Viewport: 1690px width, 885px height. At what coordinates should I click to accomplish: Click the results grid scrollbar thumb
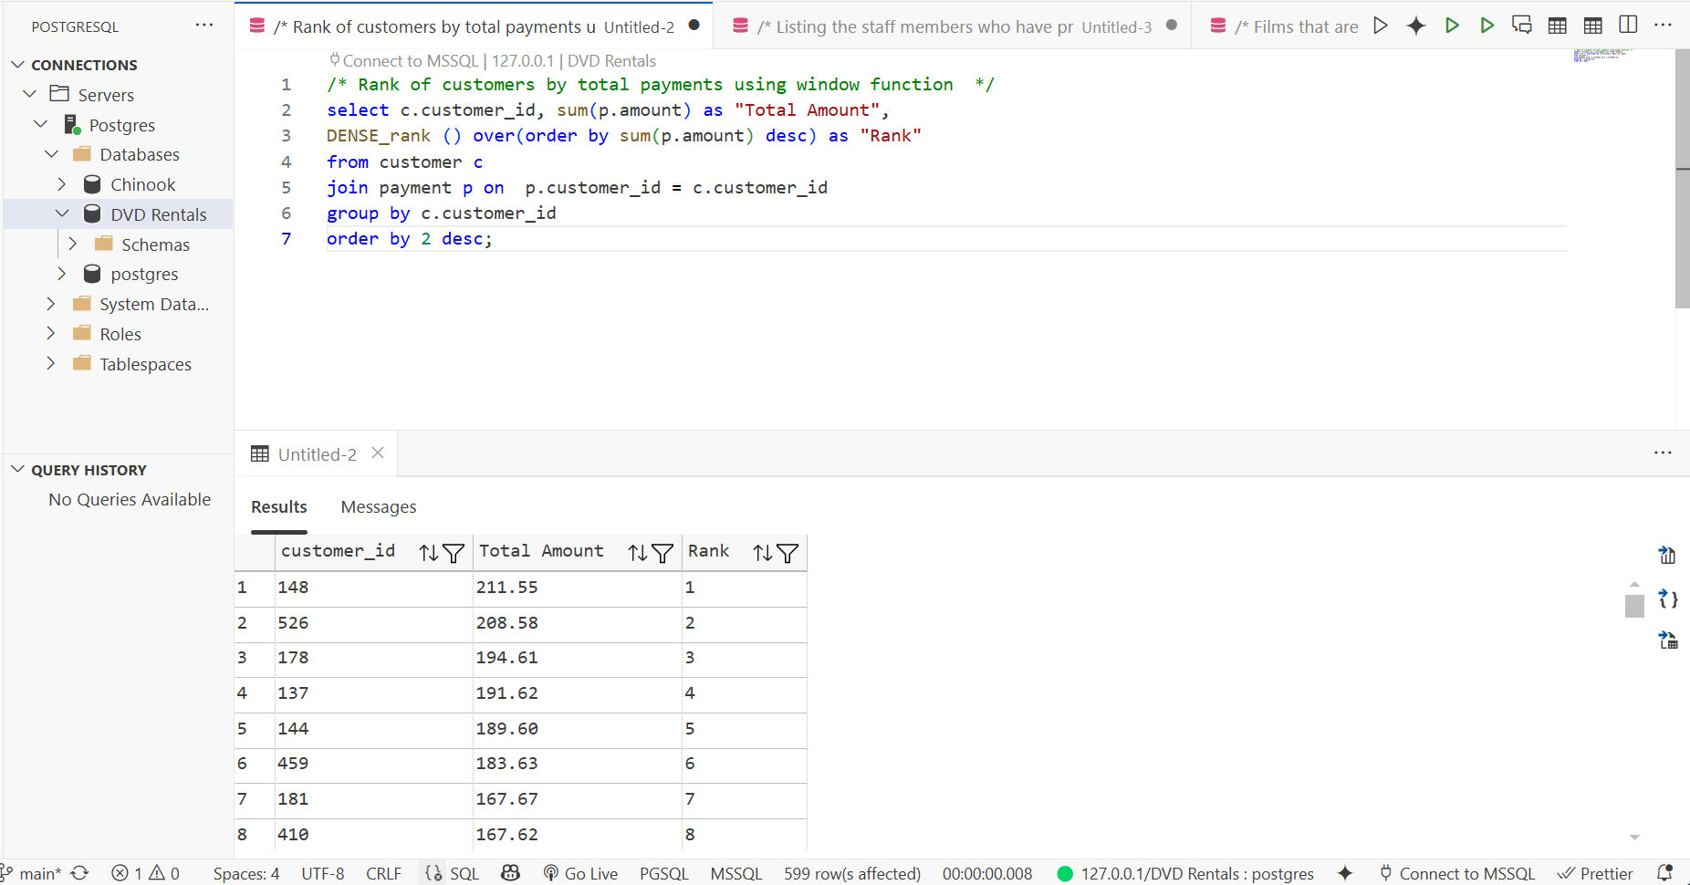click(x=1634, y=606)
